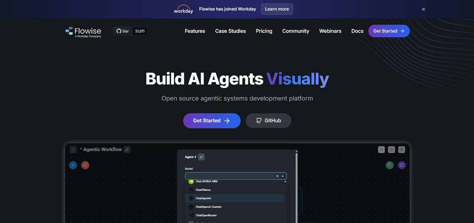Viewport: 474px width, 223px height.
Task: Click the GitHub Star button
Action: [x=122, y=31]
